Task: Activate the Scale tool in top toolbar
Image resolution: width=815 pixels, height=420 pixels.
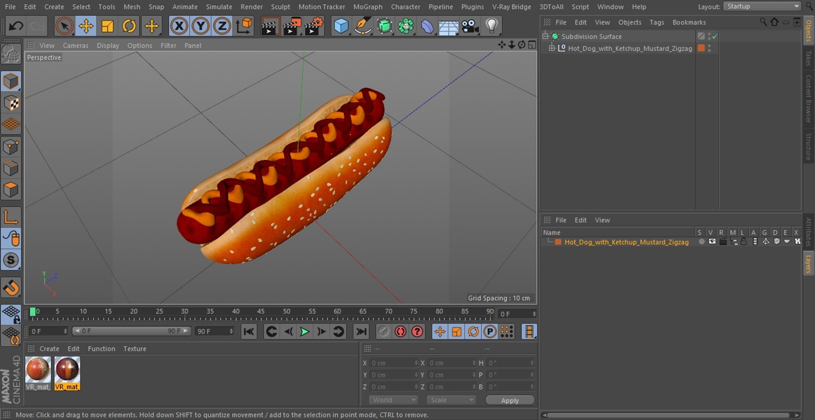Action: [x=107, y=26]
